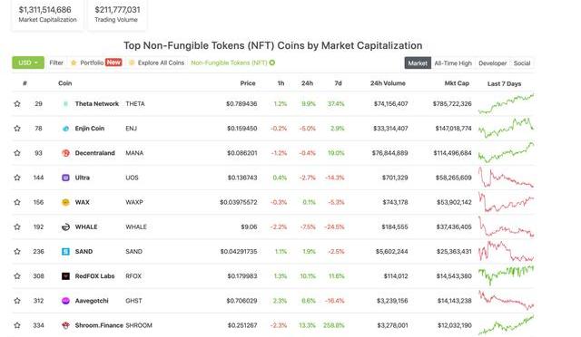The image size is (581, 337).
Task: Click the SAND blue coin icon
Action: 65,252
